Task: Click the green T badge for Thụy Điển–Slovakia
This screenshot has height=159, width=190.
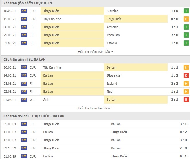Action: coord(186,11)
